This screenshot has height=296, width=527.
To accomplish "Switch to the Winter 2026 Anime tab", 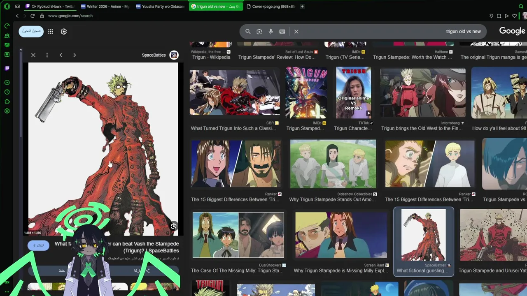I will click(x=105, y=7).
